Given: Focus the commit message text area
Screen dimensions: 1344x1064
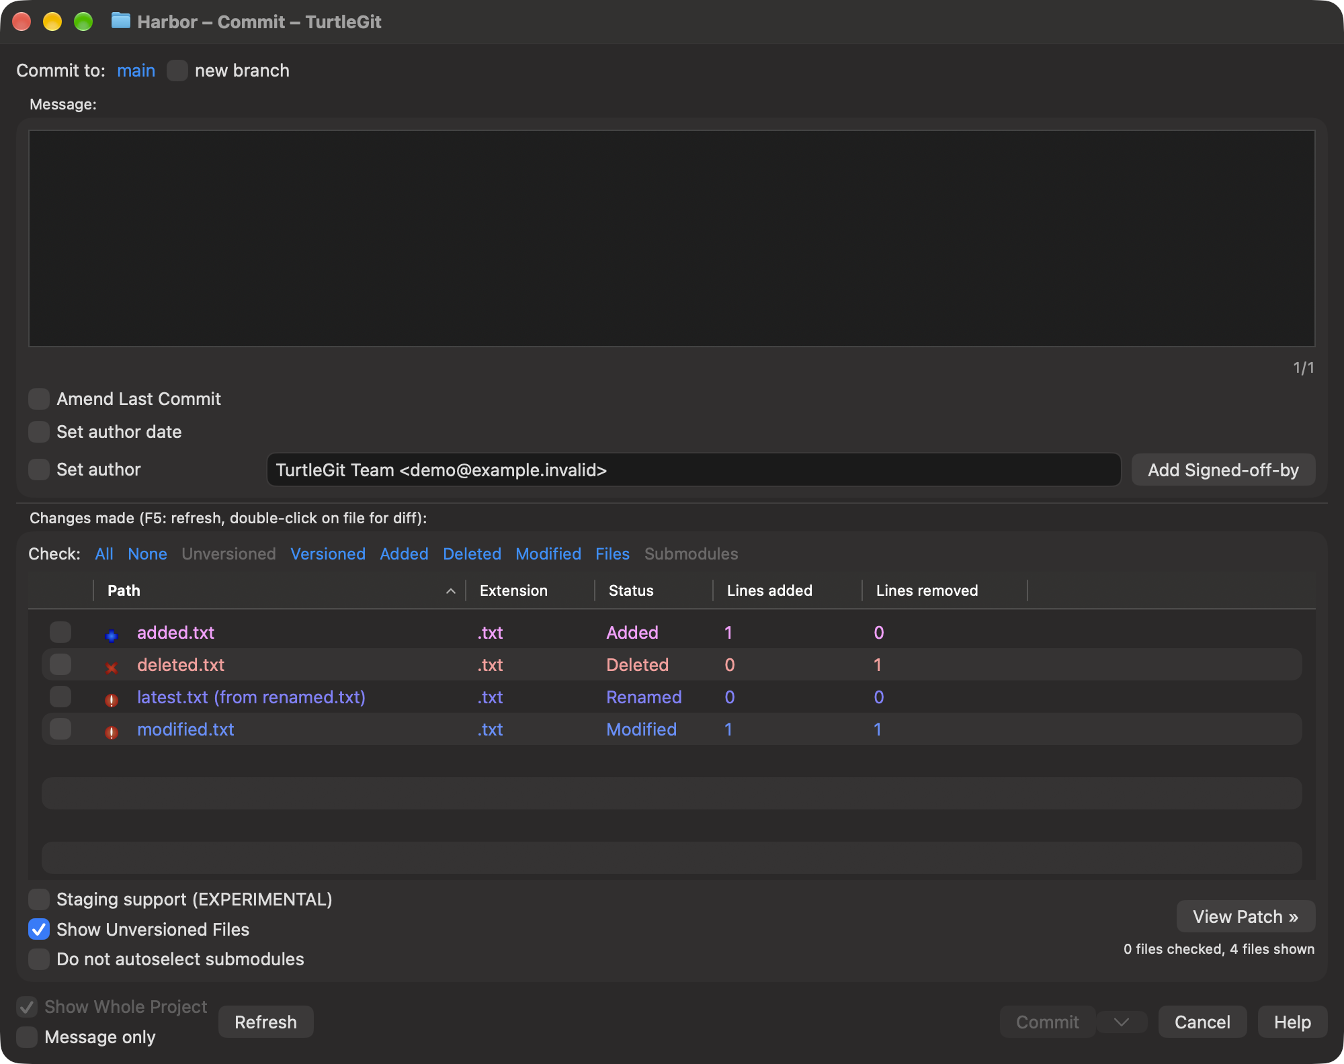Looking at the screenshot, I should pyautogui.click(x=671, y=238).
